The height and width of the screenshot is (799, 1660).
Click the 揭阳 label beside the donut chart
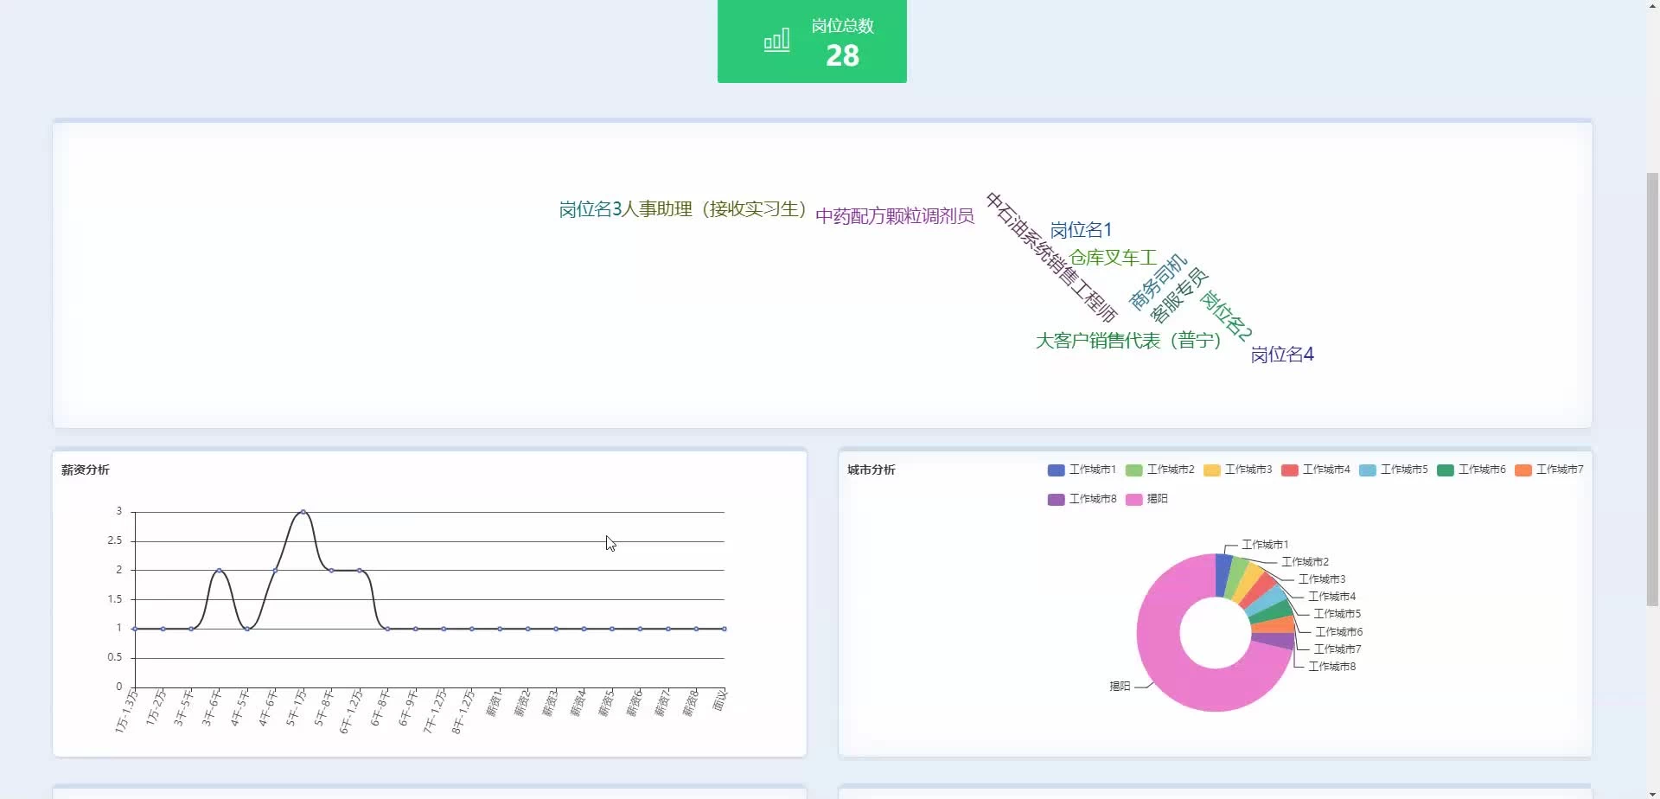tap(1120, 686)
